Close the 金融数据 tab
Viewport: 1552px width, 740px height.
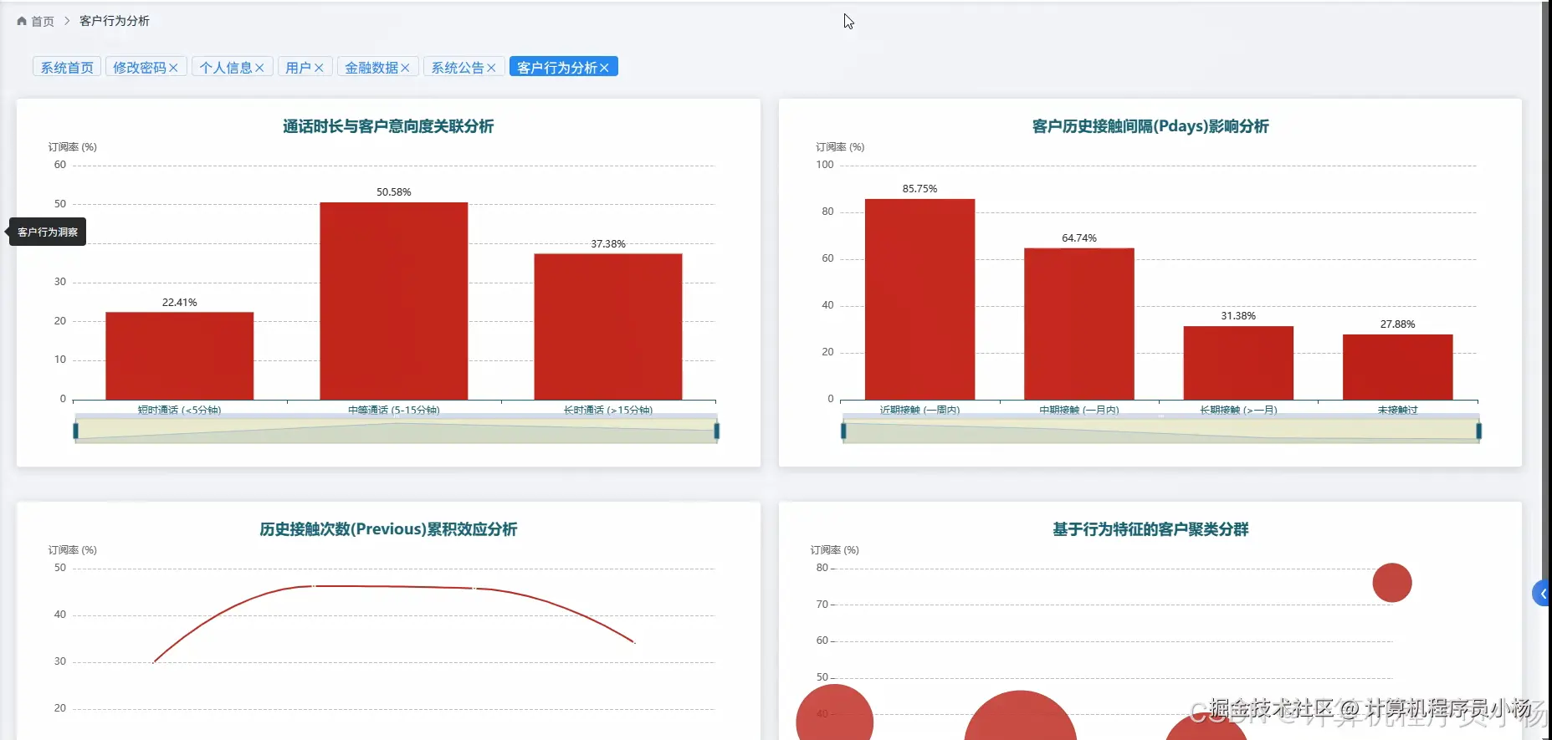[405, 68]
